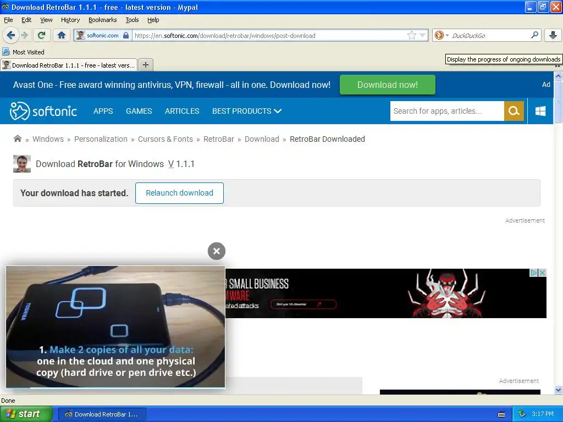Open the File menu

point(8,20)
